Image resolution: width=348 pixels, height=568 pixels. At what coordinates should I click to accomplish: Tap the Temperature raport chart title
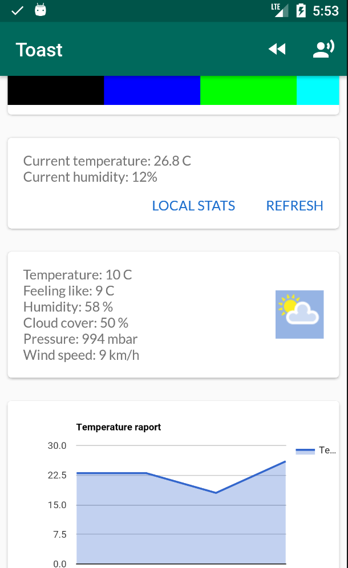click(x=119, y=427)
